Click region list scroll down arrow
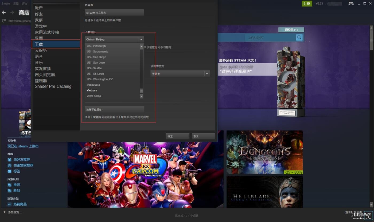This screenshot has height=222, width=374. (142, 96)
